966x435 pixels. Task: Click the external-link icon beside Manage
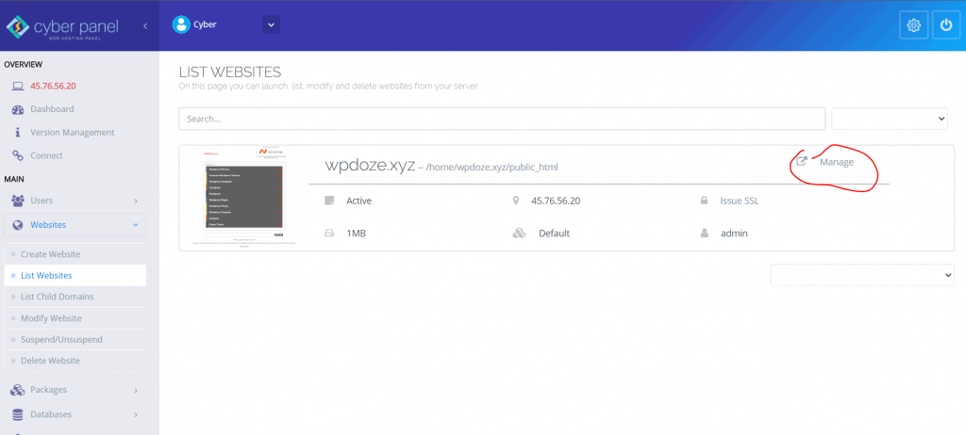[x=802, y=162]
